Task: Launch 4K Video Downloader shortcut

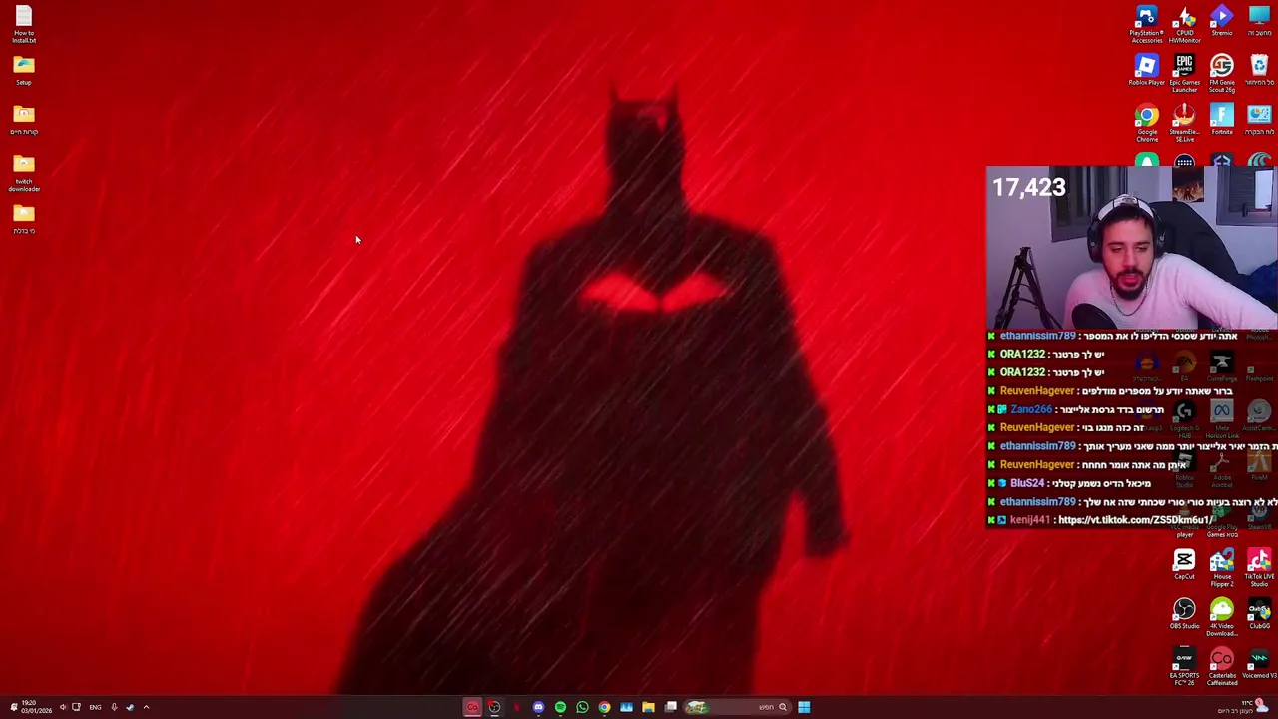Action: 1222,617
